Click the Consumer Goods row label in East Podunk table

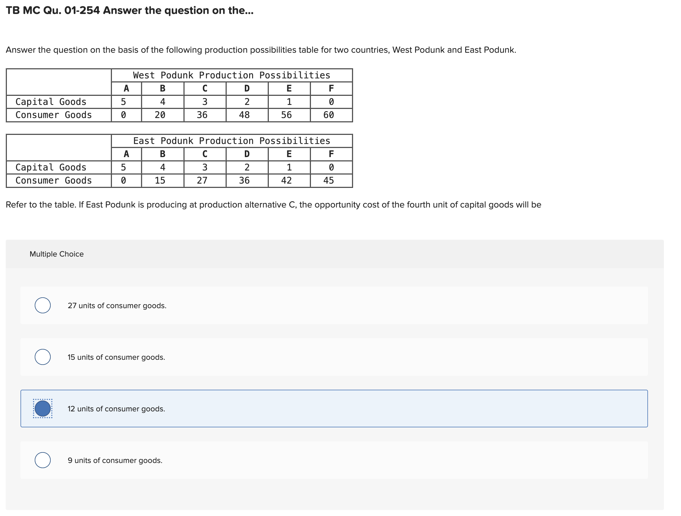pyautogui.click(x=54, y=180)
